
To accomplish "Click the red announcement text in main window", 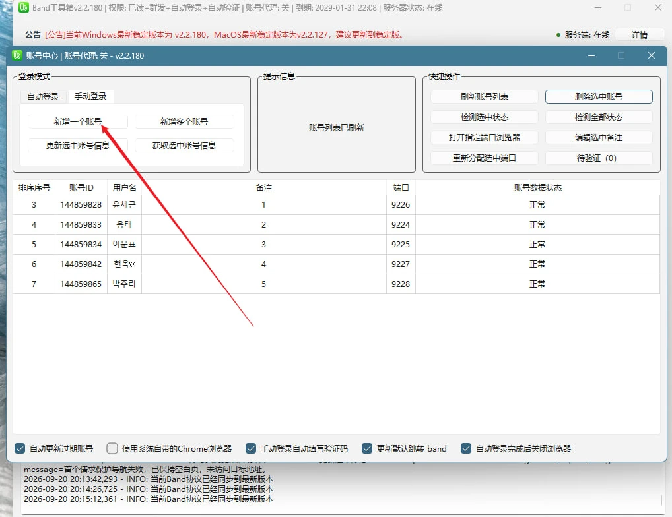I will coord(224,35).
